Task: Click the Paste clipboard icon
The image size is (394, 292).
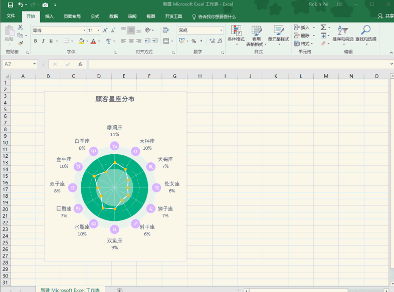Action: tap(10, 31)
